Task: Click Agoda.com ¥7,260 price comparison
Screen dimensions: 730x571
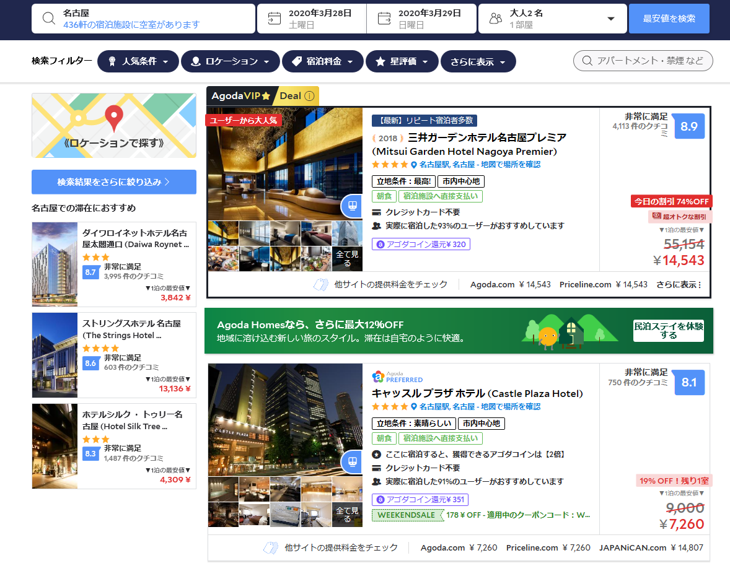Action: 459,547
